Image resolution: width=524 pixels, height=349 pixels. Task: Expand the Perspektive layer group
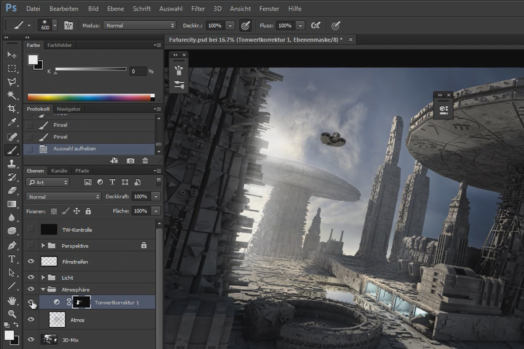point(43,246)
